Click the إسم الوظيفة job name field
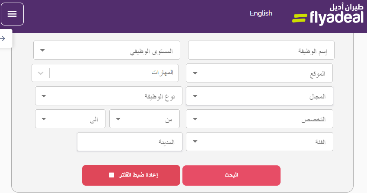Viewport: 367px width, 193px height. pyautogui.click(x=261, y=50)
